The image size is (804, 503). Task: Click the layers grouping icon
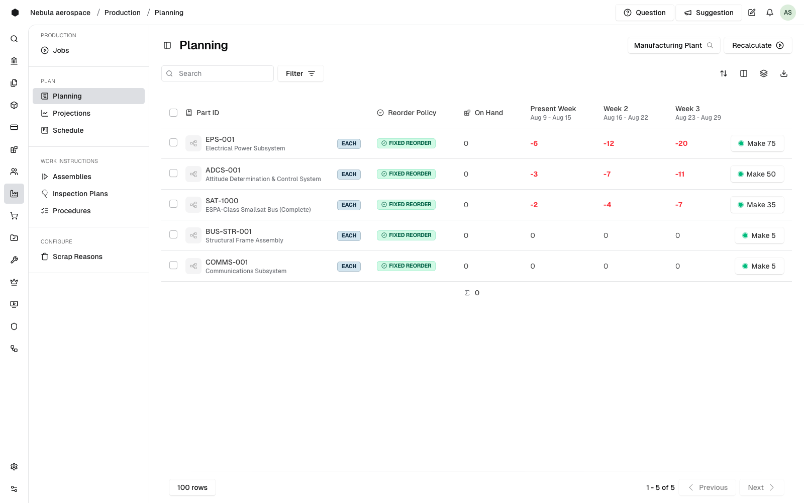tap(764, 73)
